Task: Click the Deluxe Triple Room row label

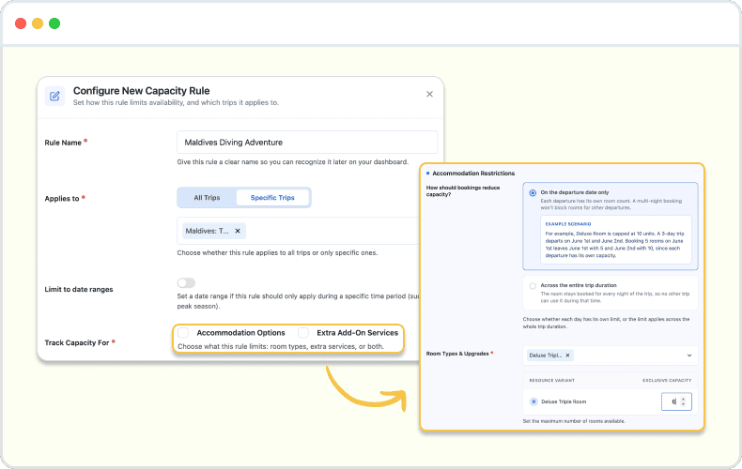Action: pyautogui.click(x=564, y=401)
